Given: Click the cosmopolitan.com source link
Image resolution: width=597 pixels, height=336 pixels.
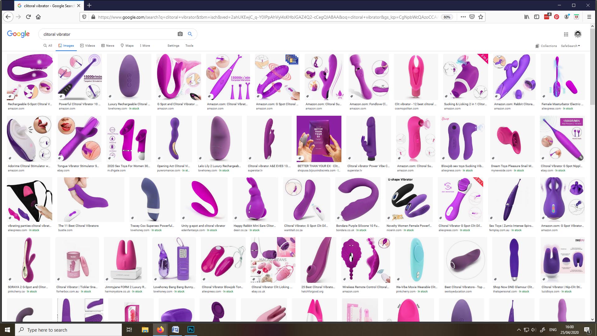Looking at the screenshot, I should (x=406, y=109).
